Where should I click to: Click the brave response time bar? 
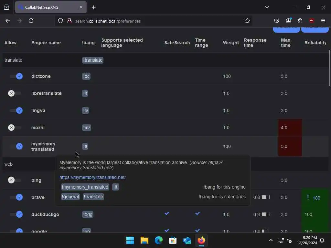coord(266,197)
